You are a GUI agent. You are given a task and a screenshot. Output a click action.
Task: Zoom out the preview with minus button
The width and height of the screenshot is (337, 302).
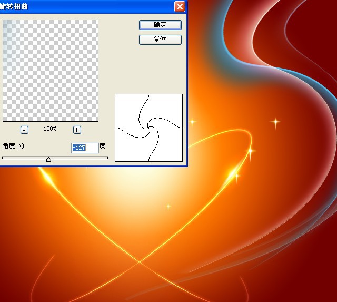tap(24, 130)
